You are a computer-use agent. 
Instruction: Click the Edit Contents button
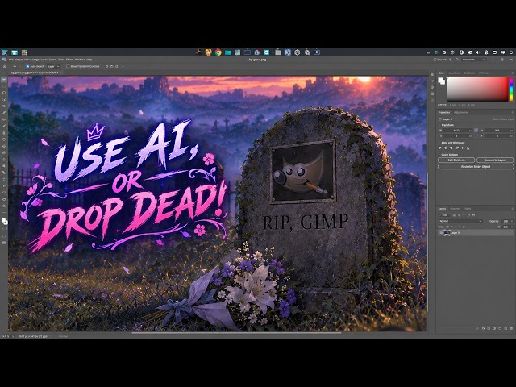coord(456,160)
